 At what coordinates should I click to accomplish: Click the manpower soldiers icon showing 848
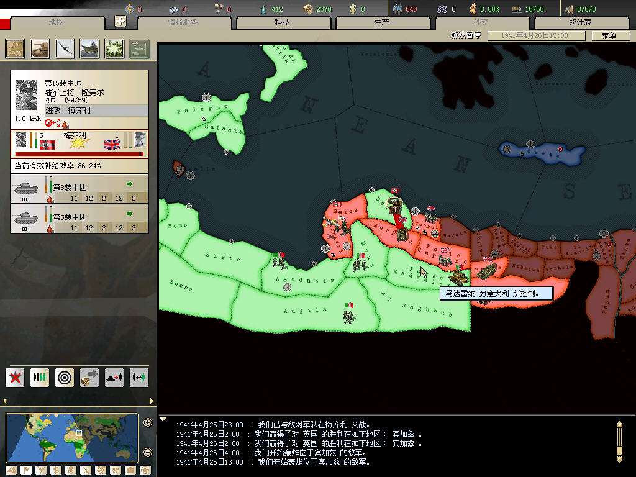click(x=397, y=9)
